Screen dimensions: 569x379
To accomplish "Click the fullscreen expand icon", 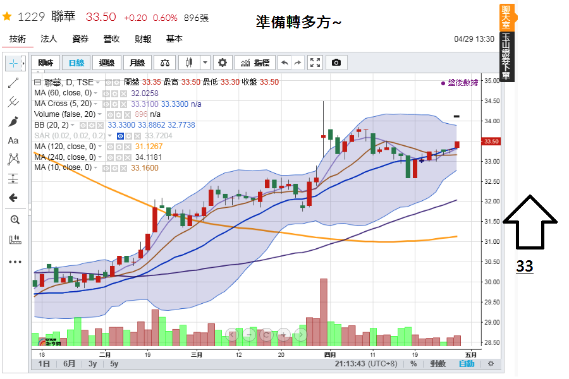I will coord(315,63).
